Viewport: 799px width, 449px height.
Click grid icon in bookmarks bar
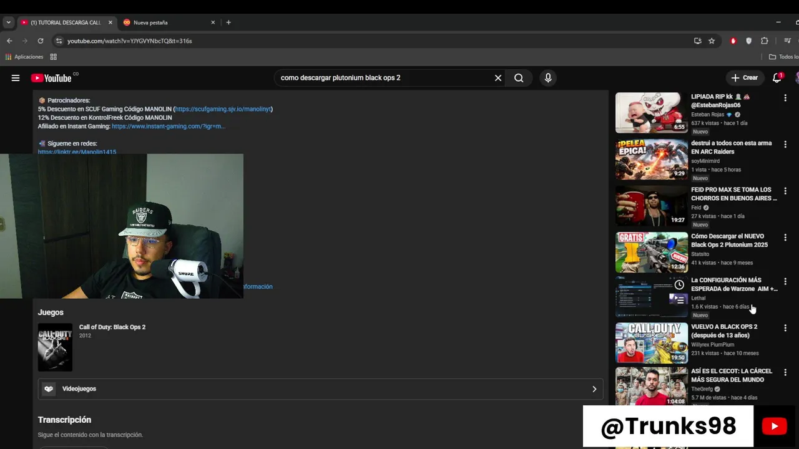pos(54,57)
